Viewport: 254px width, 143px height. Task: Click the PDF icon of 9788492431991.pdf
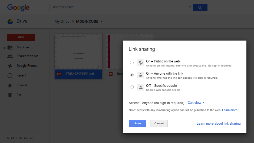click(59, 74)
